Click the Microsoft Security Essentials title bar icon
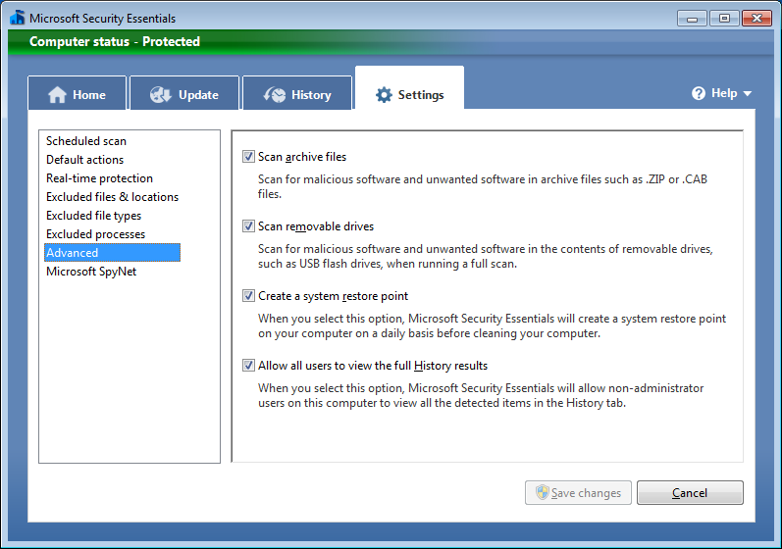 [x=16, y=18]
